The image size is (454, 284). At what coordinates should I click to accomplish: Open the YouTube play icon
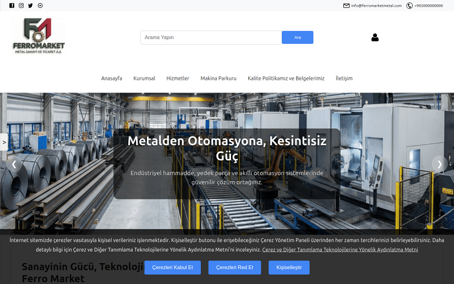tap(40, 6)
